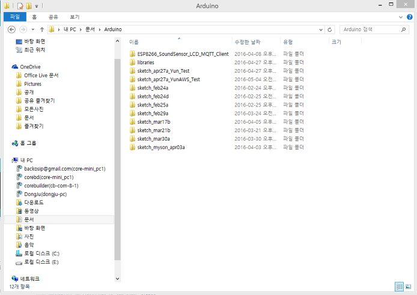The image size is (417, 295).
Task: Open recent locations dropdown arrow
Action: point(33,29)
